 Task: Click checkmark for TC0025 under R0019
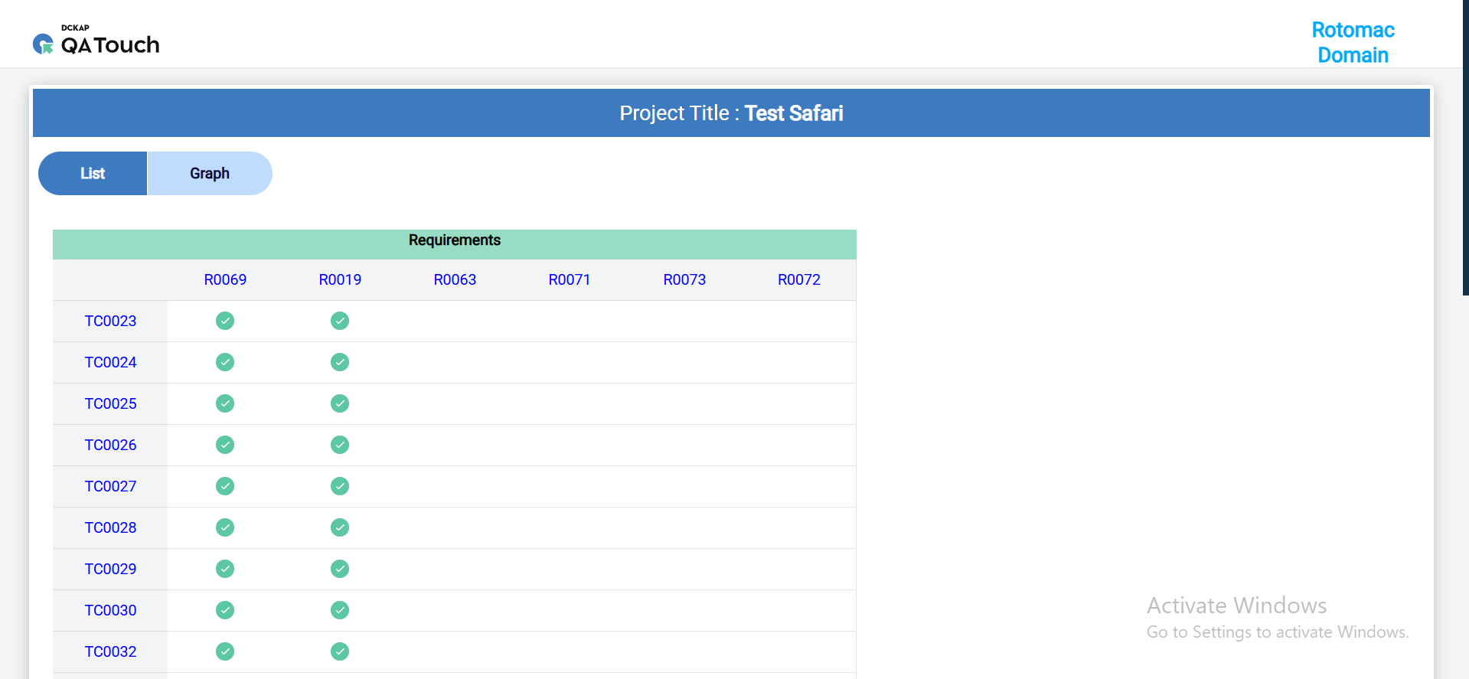pyautogui.click(x=340, y=403)
